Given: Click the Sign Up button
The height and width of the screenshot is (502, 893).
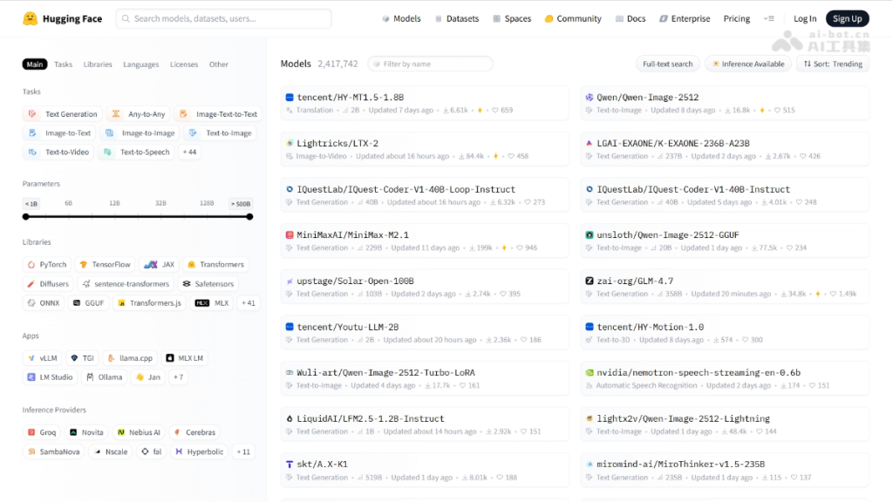Looking at the screenshot, I should [x=847, y=18].
